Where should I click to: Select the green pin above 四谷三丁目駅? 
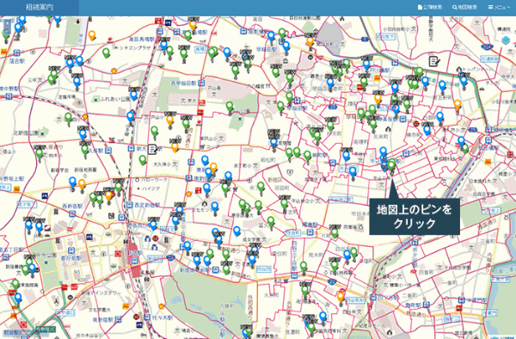(x=304, y=267)
